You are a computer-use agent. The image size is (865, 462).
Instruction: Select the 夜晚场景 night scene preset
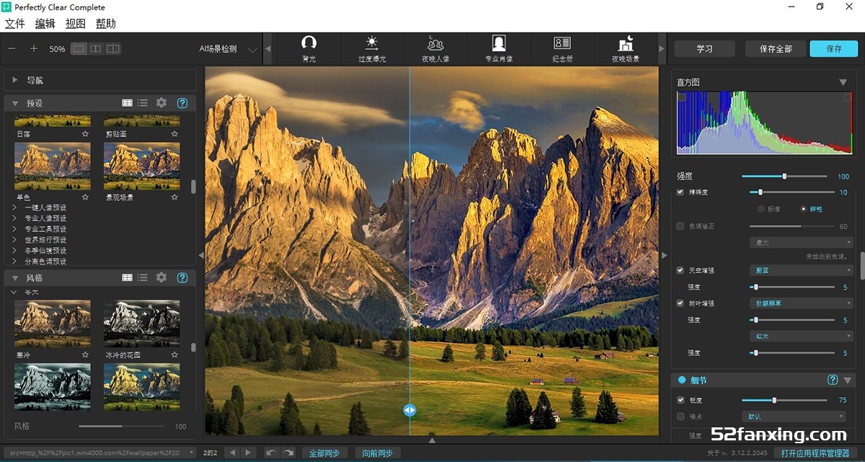pyautogui.click(x=625, y=48)
